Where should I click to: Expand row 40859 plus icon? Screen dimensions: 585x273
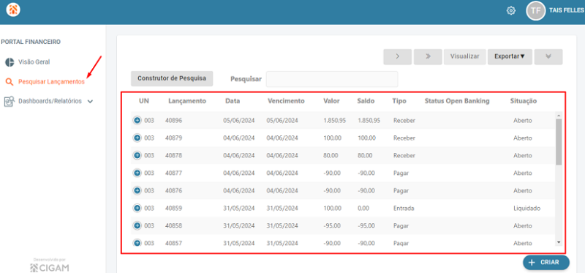(137, 208)
